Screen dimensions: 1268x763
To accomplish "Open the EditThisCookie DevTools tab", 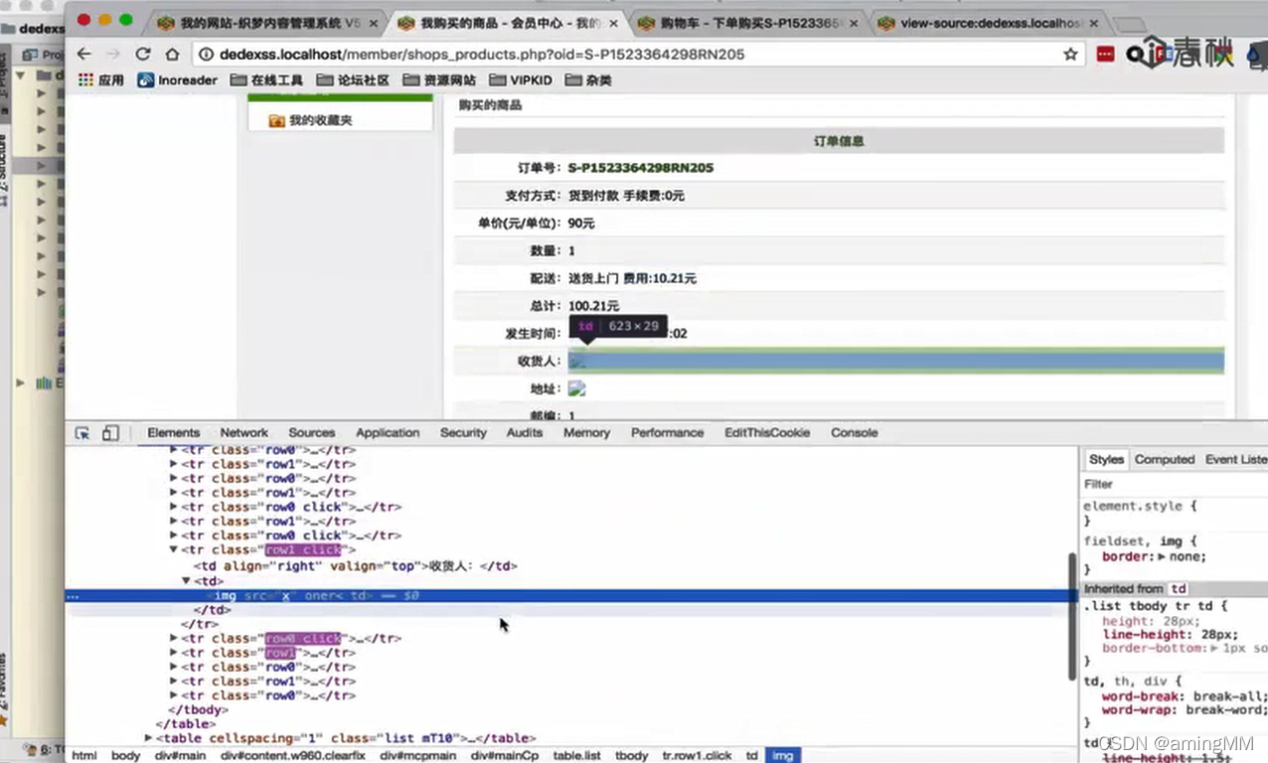I will pos(767,433).
